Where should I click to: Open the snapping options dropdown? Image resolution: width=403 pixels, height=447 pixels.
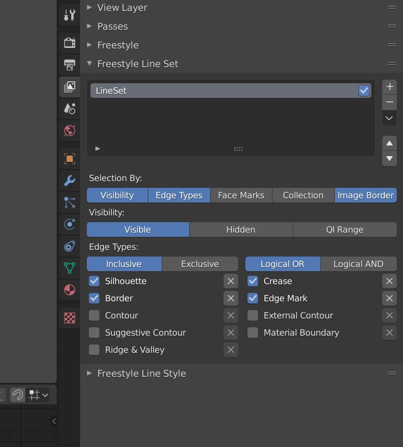coord(38,395)
